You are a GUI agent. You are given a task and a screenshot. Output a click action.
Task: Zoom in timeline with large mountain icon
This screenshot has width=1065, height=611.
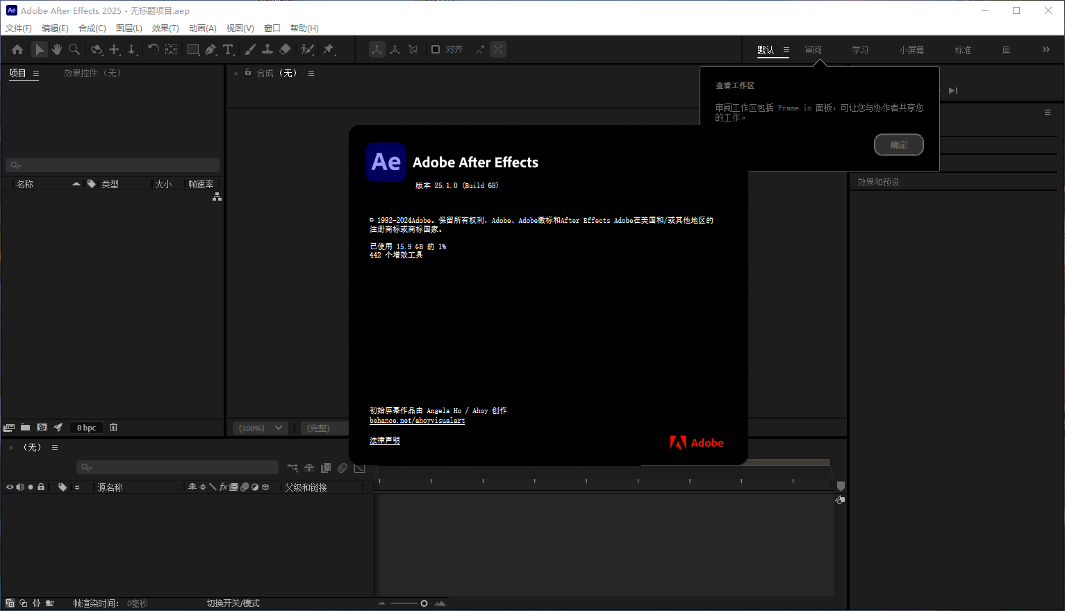click(x=440, y=603)
